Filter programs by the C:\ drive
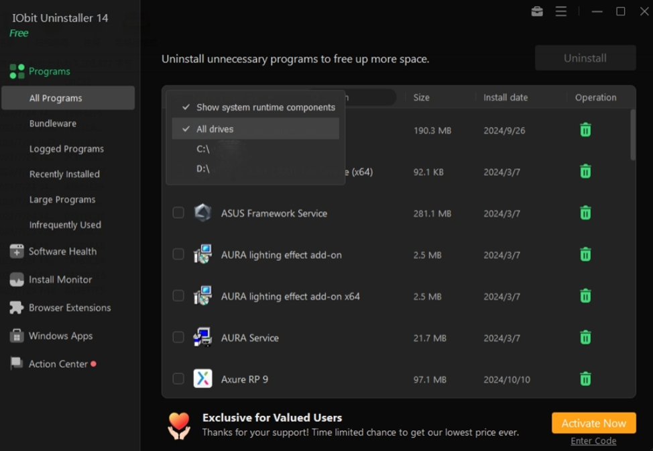The image size is (653, 451). pyautogui.click(x=255, y=149)
